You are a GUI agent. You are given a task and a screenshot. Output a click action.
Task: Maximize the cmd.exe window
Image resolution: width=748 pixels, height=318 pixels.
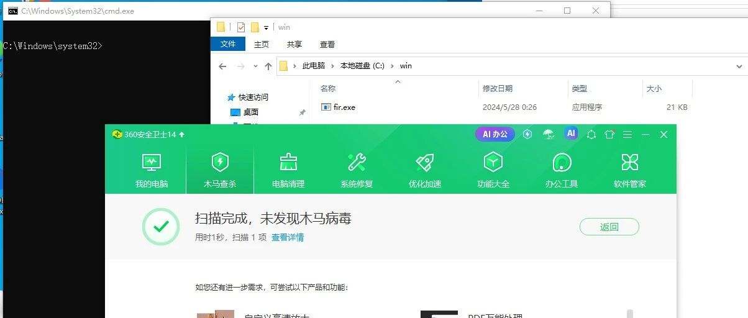pos(567,11)
